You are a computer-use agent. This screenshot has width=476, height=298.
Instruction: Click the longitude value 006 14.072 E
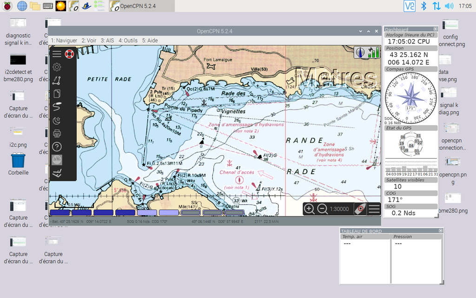(x=409, y=62)
